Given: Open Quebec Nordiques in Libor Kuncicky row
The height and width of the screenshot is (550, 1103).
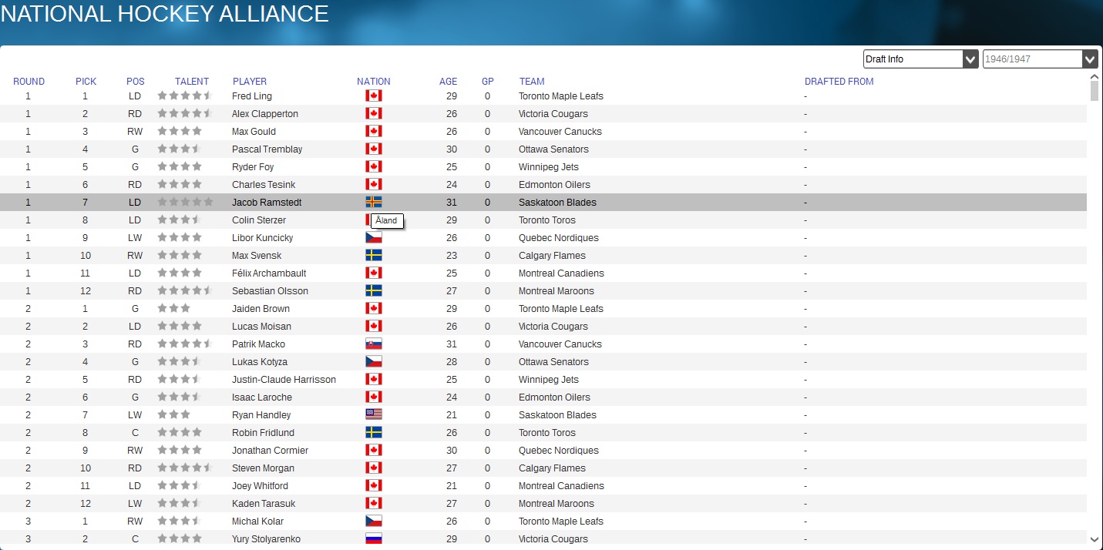Looking at the screenshot, I should [559, 238].
